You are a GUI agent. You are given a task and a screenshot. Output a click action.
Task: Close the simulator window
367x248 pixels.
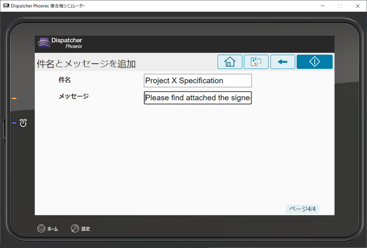click(357, 6)
